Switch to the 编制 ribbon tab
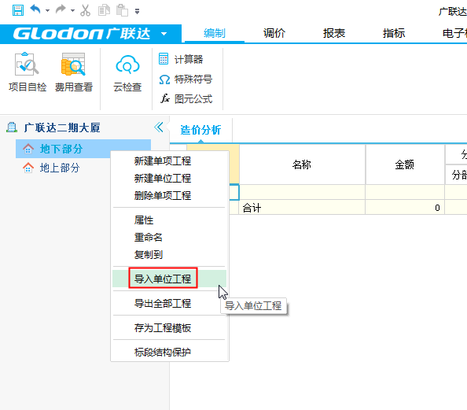 point(215,33)
